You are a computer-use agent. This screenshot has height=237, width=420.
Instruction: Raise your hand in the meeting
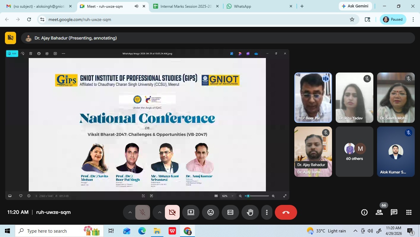(250, 212)
